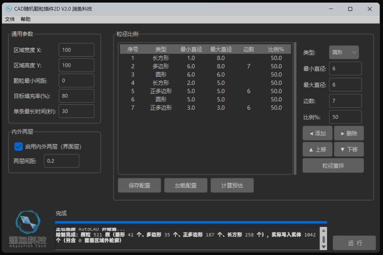The width and height of the screenshot is (383, 255).
Task: Select row 4 长方形 in the table
Action: coord(205,83)
